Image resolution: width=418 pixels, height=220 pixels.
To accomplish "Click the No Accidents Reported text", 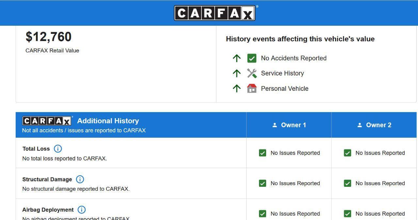I will coord(294,58).
